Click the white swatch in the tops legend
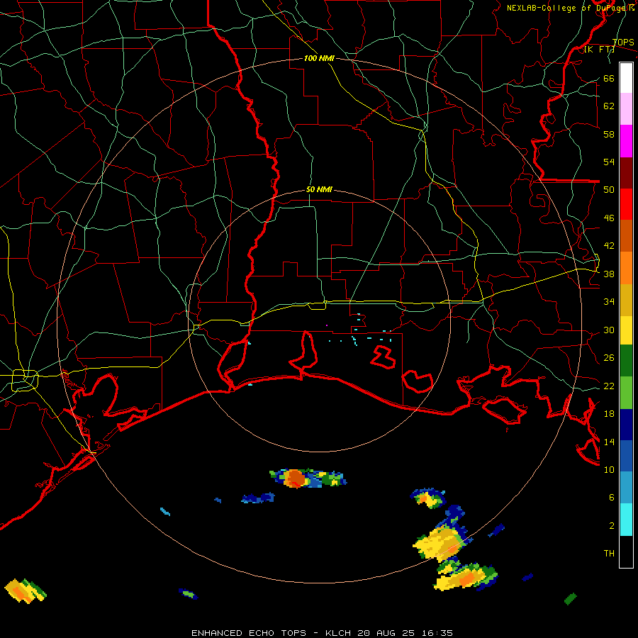This screenshot has width=638, height=638. coord(626,78)
